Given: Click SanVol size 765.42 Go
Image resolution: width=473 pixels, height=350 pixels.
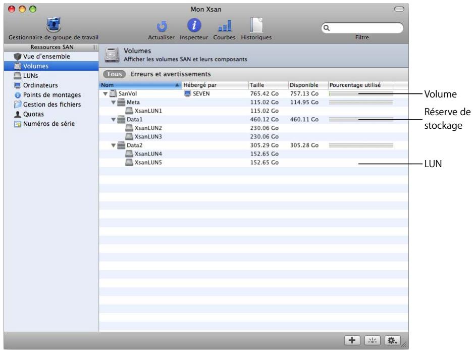Looking at the screenshot, I should pyautogui.click(x=264, y=94).
